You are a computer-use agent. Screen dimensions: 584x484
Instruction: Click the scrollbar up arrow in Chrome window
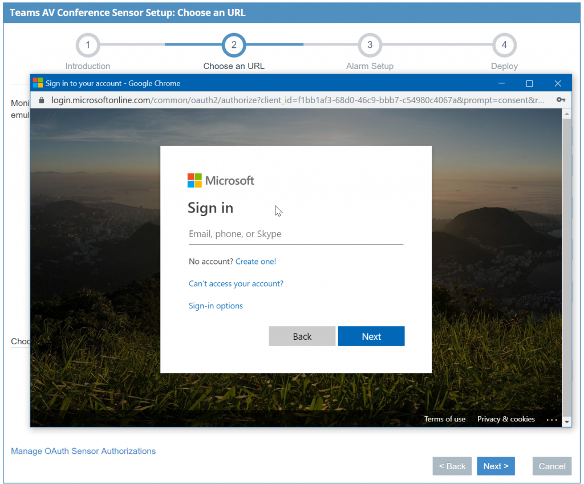(x=567, y=114)
